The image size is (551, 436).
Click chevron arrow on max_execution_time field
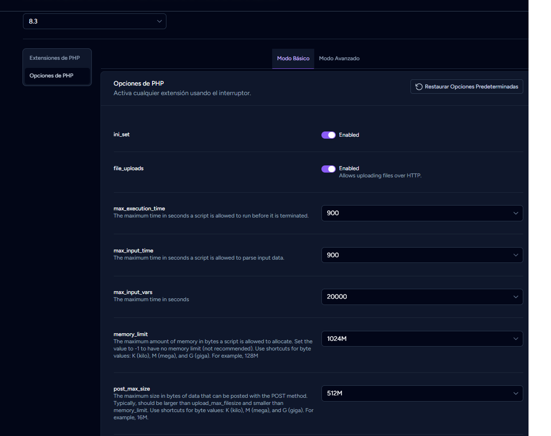click(516, 213)
